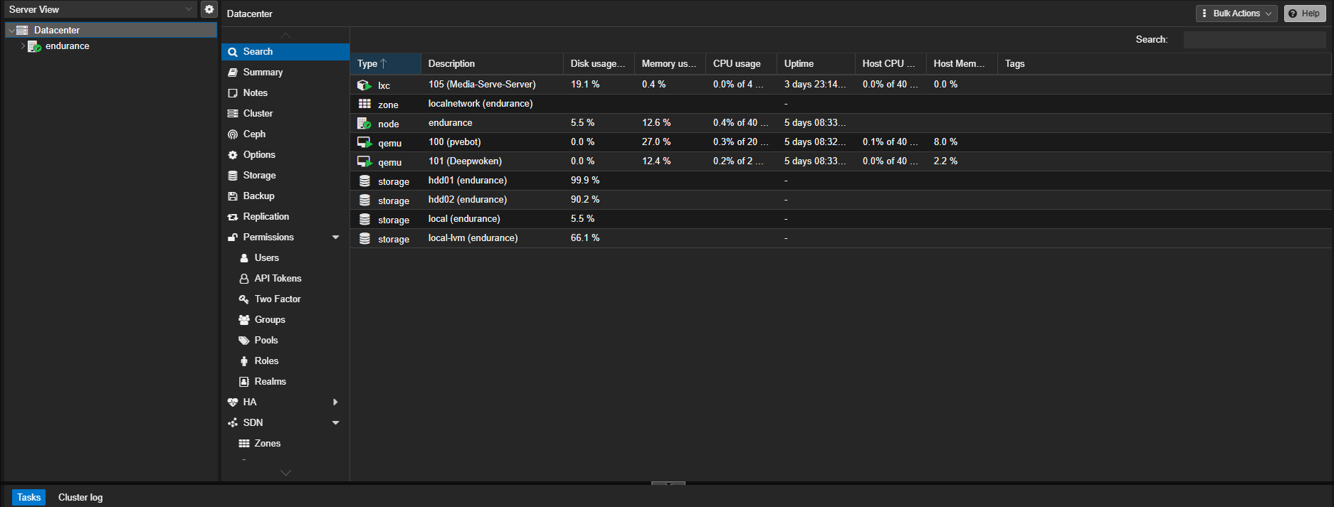Click the Ceph icon in sidebar

(x=233, y=134)
